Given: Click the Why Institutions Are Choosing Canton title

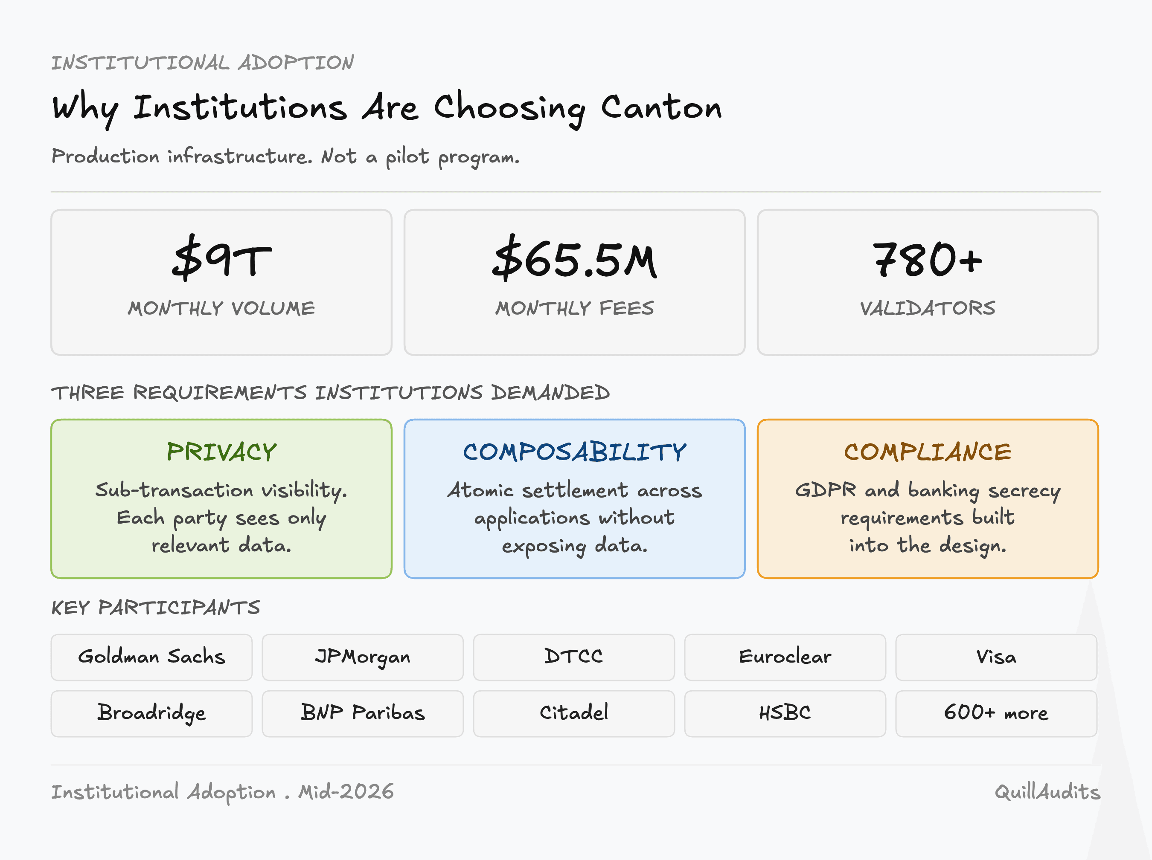Looking at the screenshot, I should (x=387, y=108).
